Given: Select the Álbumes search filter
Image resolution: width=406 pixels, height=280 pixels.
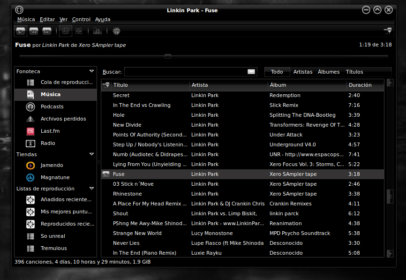Looking at the screenshot, I should [x=329, y=72].
